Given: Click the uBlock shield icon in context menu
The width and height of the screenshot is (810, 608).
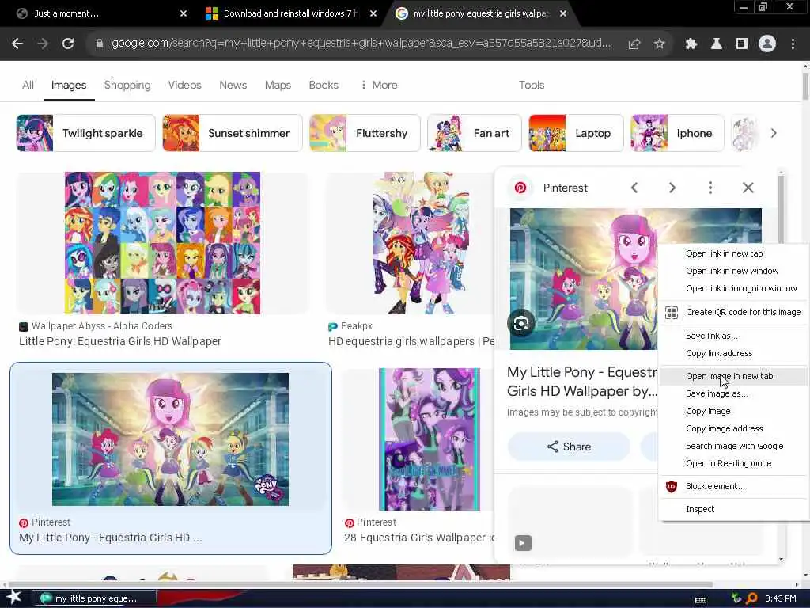Looking at the screenshot, I should pyautogui.click(x=671, y=487).
